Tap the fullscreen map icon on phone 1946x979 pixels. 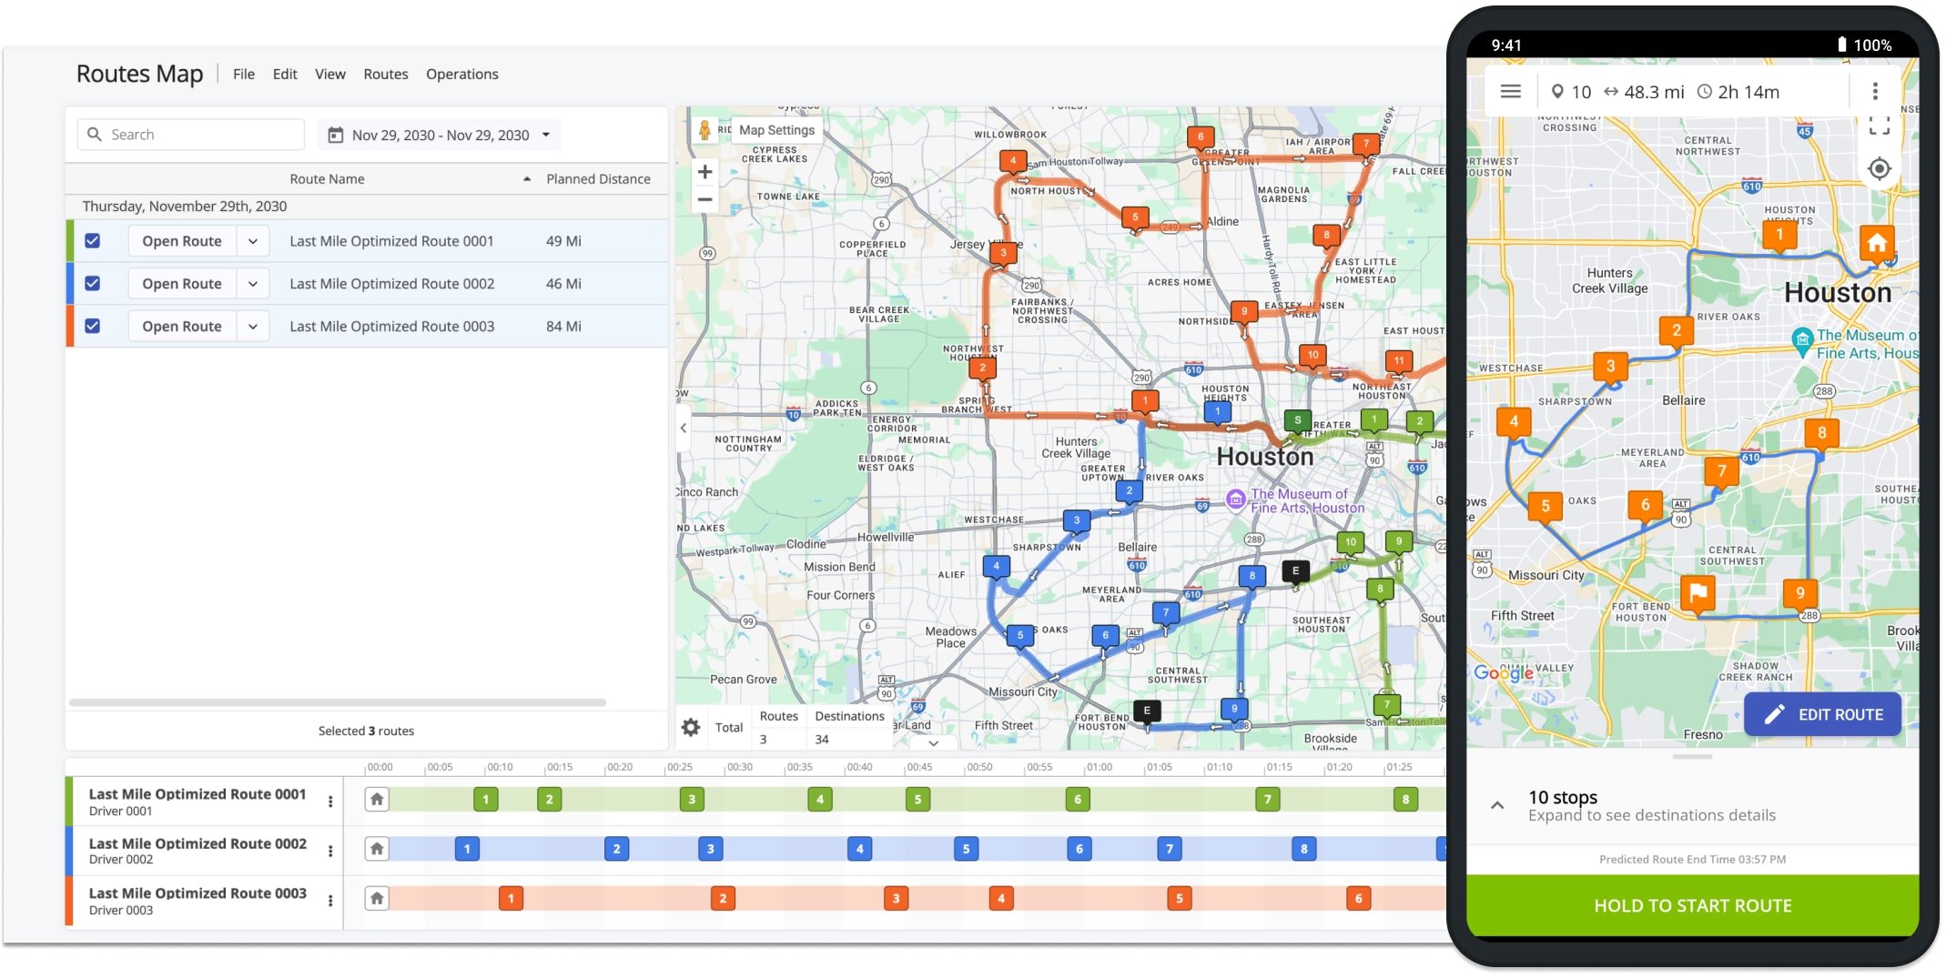(x=1880, y=126)
